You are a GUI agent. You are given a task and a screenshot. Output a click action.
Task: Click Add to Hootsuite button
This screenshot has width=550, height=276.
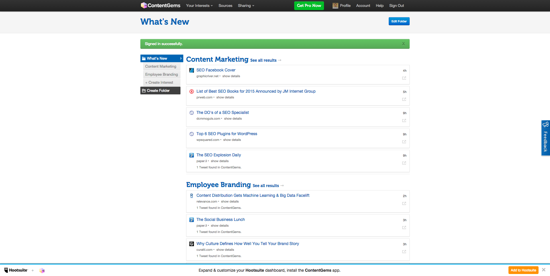click(x=523, y=270)
